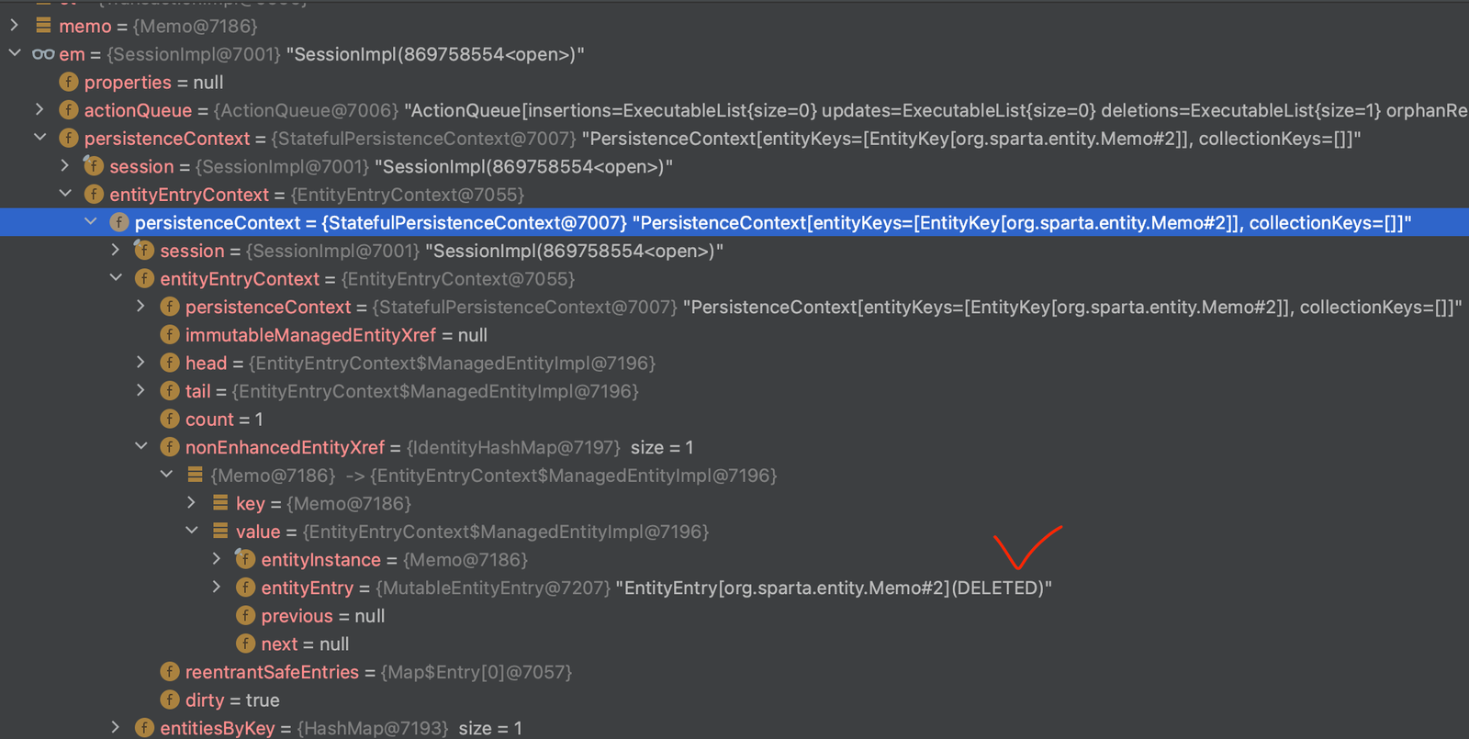Click the field icon next to 'dirty = true'
Image resolution: width=1469 pixels, height=739 pixels.
(169, 700)
